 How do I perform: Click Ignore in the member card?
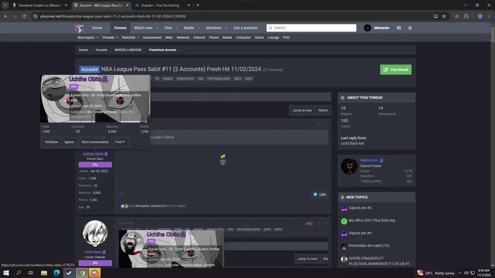click(x=69, y=142)
